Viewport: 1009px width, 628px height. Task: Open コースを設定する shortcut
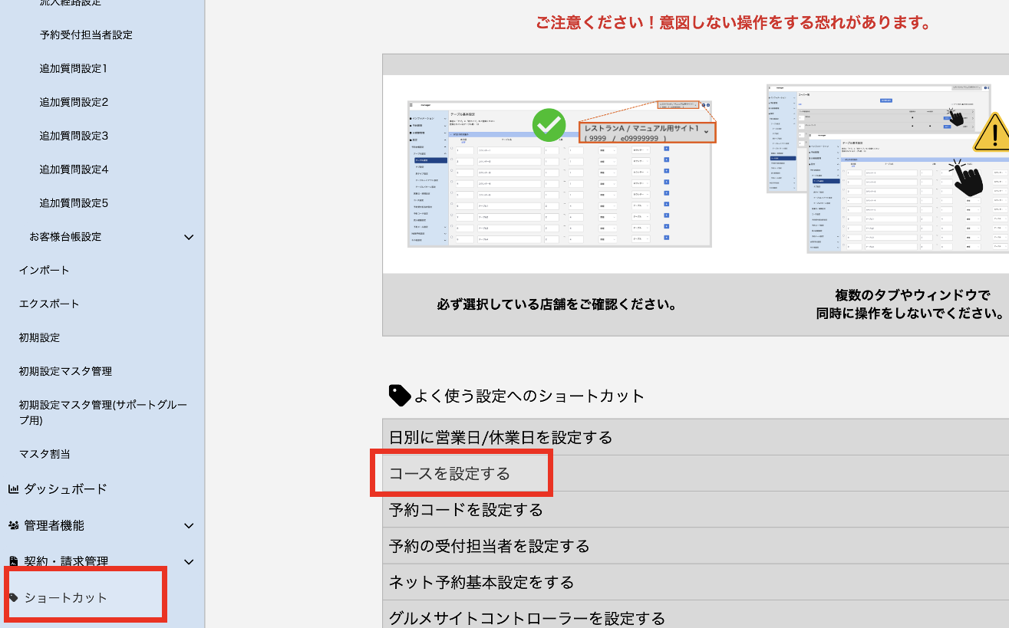pyautogui.click(x=695, y=473)
